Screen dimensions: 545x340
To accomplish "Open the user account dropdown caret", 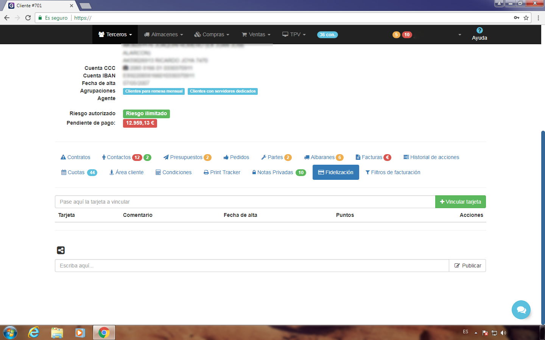I will coord(460,35).
